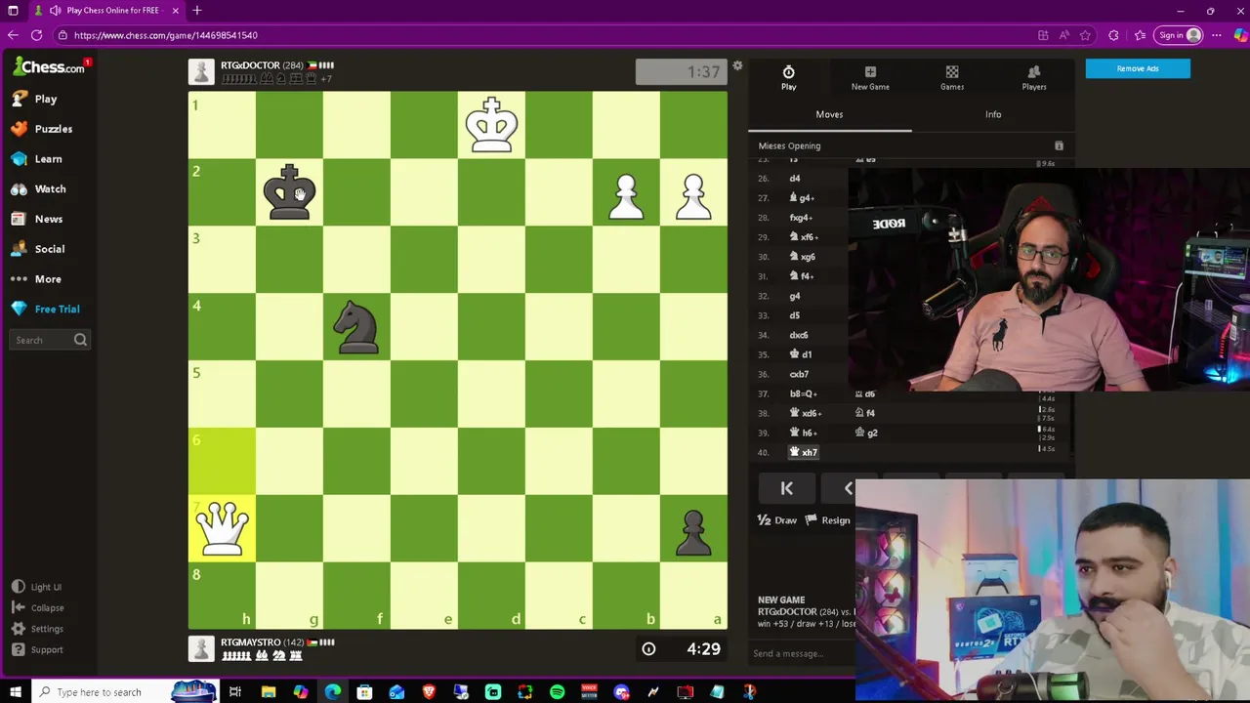Select the Games tab
This screenshot has width=1250, height=703.
(x=952, y=78)
